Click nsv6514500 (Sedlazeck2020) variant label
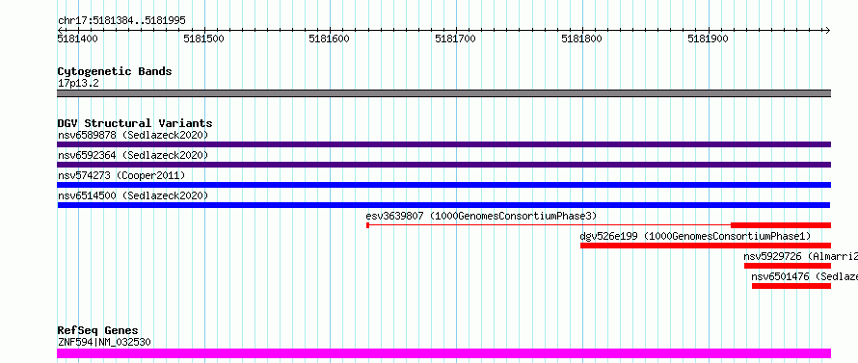Screen dimensions: 858x363 133,195
